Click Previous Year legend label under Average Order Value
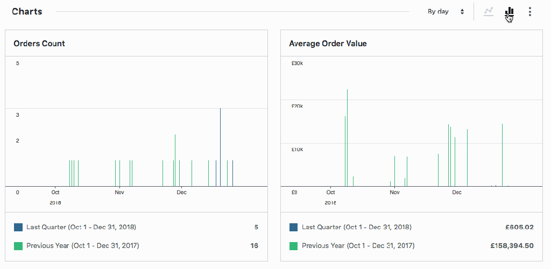This screenshot has width=551, height=269. [x=358, y=246]
